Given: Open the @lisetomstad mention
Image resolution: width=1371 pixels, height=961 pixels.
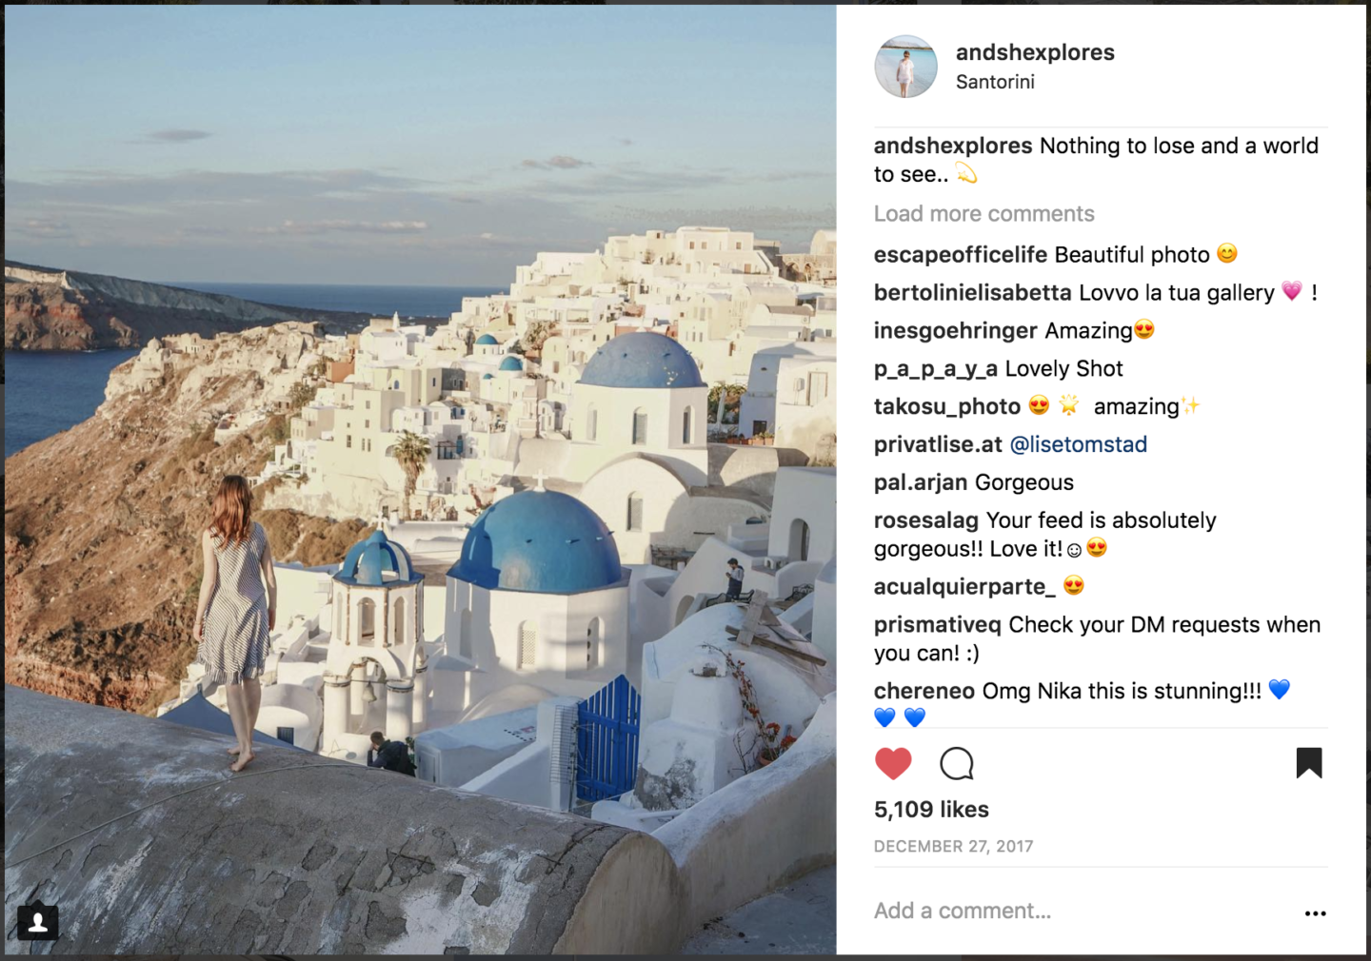Looking at the screenshot, I should tap(1079, 444).
